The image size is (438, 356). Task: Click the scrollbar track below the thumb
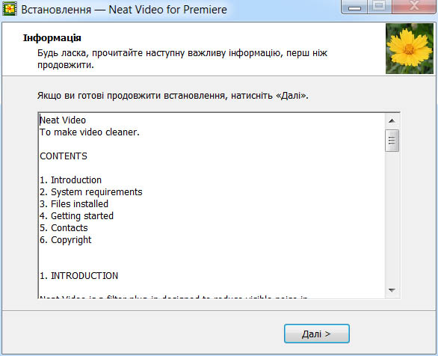click(x=392, y=218)
